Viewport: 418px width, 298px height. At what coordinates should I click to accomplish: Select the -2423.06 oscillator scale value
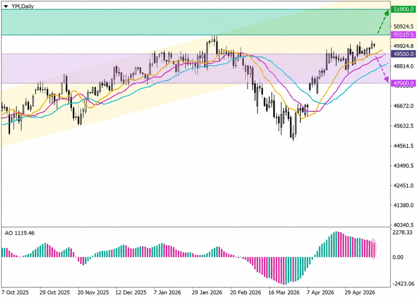click(403, 284)
